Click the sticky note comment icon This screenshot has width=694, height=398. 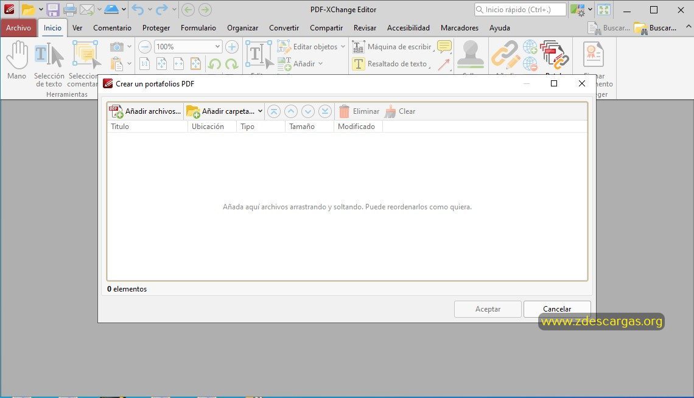tap(444, 46)
